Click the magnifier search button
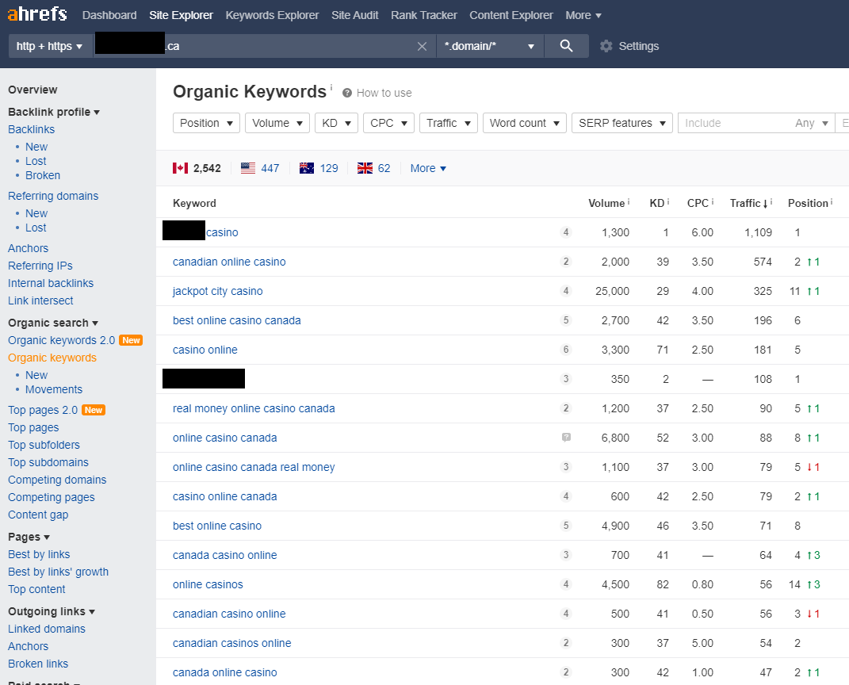Viewport: 849px width, 685px height. [566, 46]
